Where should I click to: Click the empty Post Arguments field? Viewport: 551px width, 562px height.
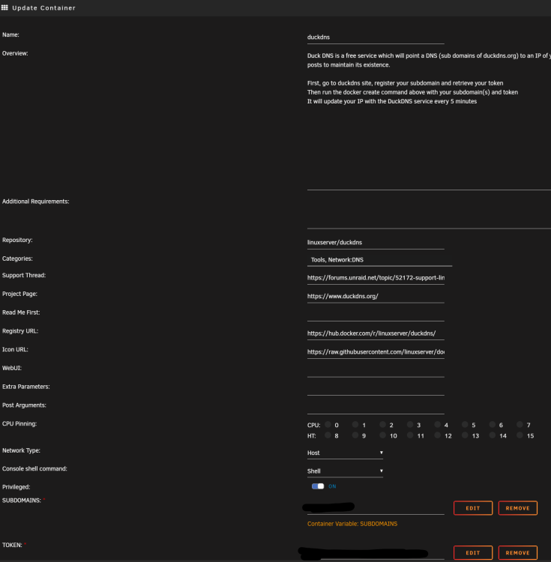click(x=376, y=408)
